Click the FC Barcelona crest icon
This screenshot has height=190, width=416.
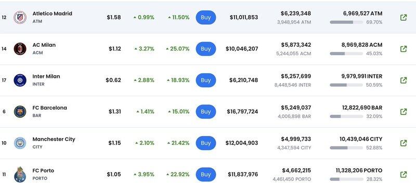coord(20,112)
